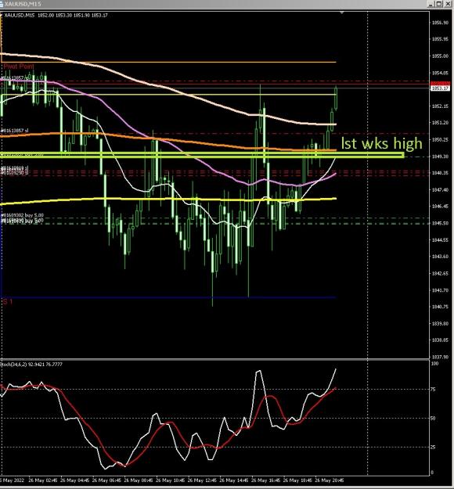Screen dimensions: 454x489
Task: Click the XAUUSD,M15 title bar text
Action: click(23, 4)
